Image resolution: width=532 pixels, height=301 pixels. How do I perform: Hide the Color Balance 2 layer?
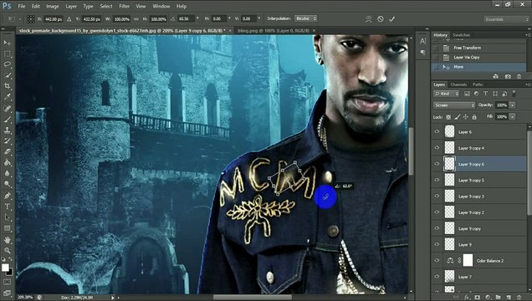(437, 260)
